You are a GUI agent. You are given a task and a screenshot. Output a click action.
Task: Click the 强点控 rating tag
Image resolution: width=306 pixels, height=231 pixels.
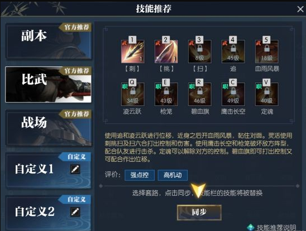coord(140,175)
